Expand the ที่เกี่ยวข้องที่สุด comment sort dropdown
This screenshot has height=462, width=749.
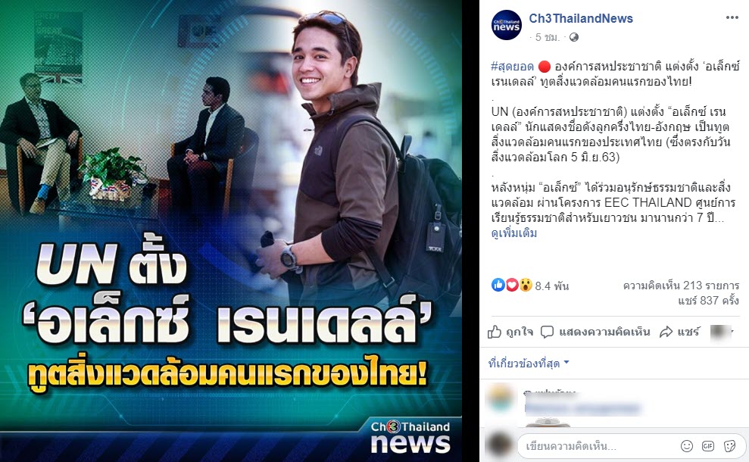click(529, 363)
